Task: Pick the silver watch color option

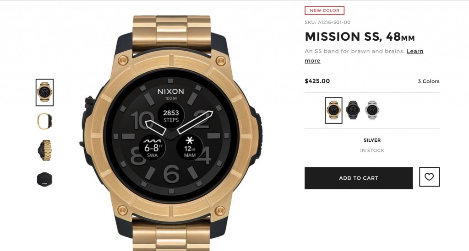Action: click(372, 110)
